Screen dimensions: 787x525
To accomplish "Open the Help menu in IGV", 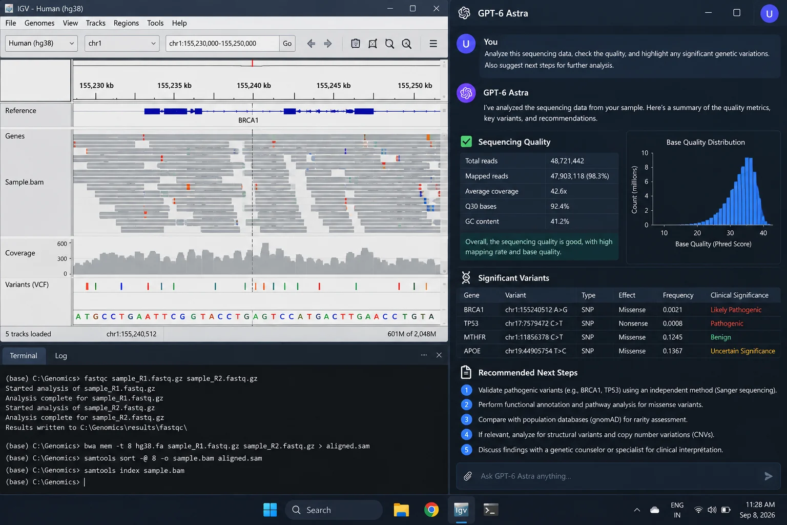I will click(x=179, y=23).
